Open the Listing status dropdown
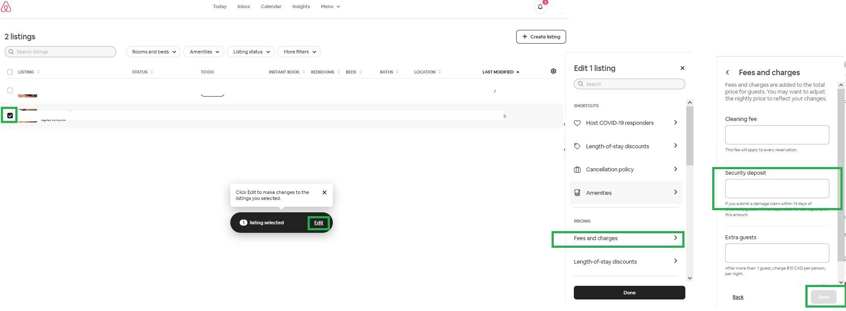 point(251,52)
